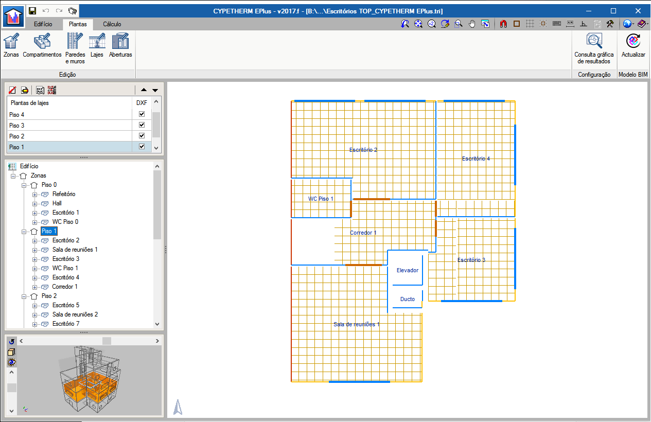The width and height of the screenshot is (651, 422).
Task: Click the 3D cube view icon
Action: click(x=11, y=352)
